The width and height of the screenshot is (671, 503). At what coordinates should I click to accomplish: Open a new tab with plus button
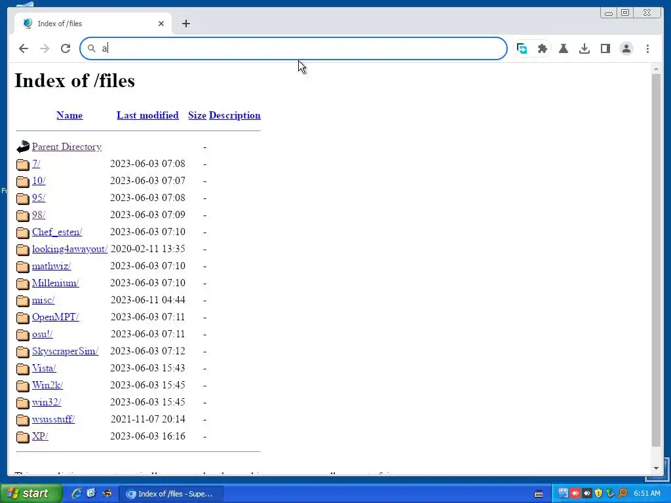coord(185,24)
